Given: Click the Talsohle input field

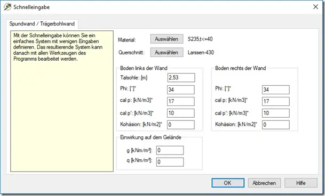Looking at the screenshot, I should pos(181,78).
